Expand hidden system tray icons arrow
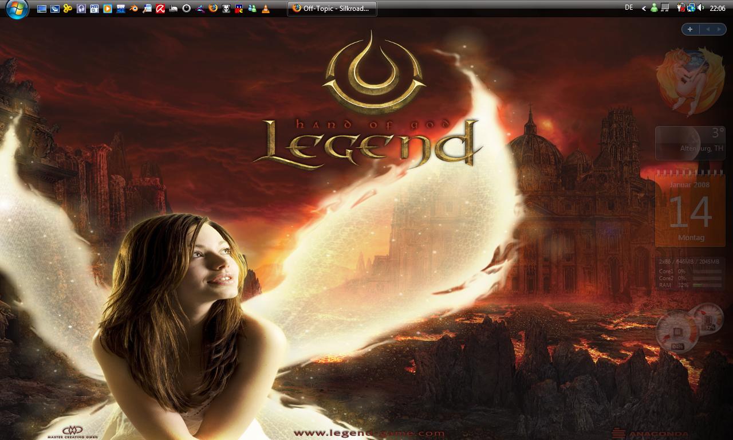 tap(644, 9)
